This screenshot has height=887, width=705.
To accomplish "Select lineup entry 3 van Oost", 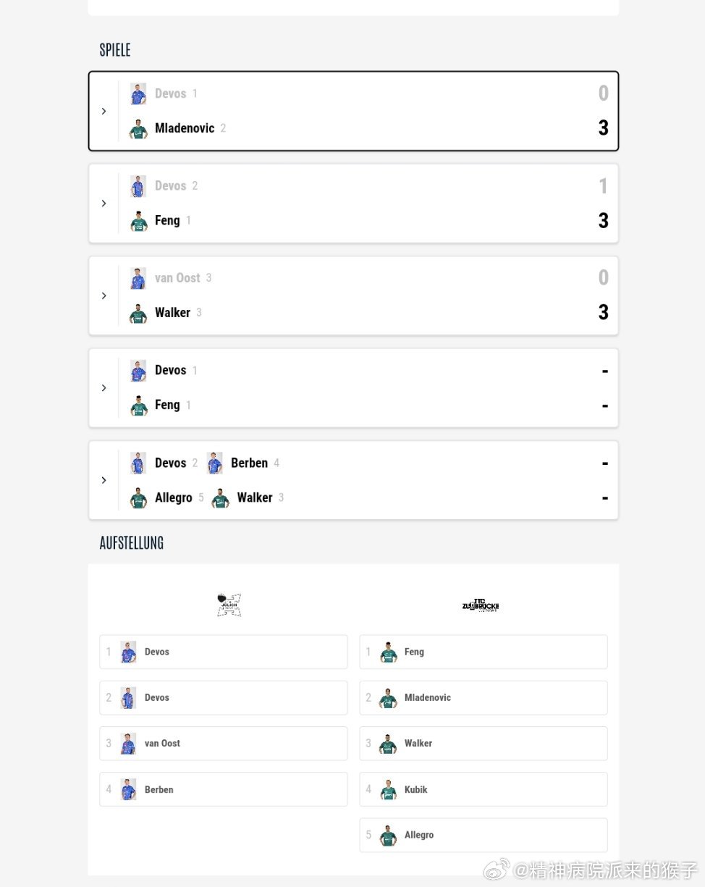I will click(224, 744).
